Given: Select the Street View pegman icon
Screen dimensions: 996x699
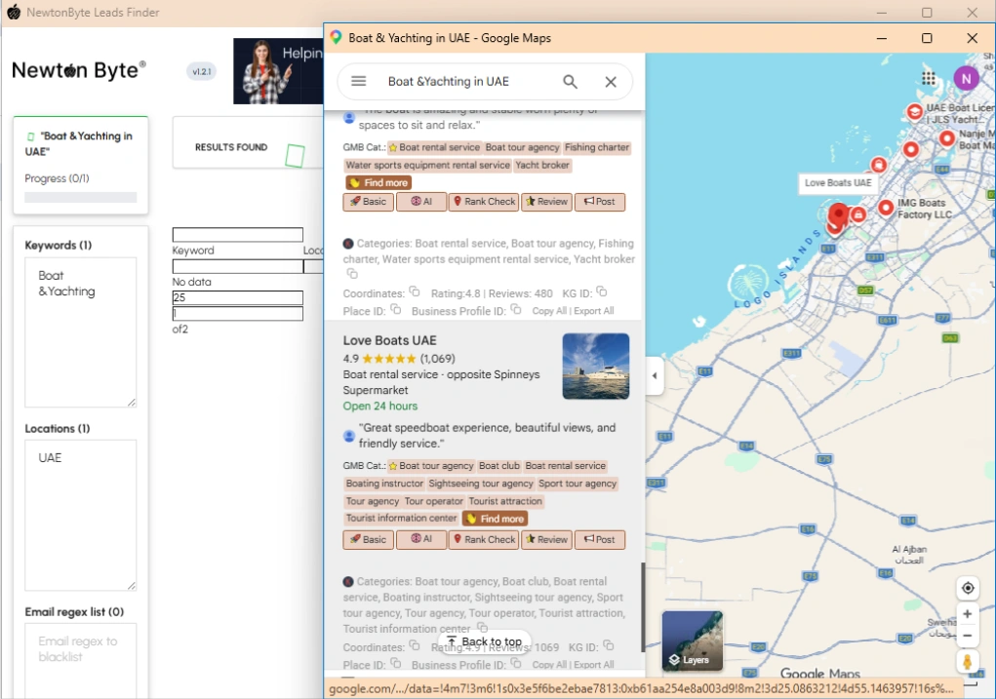Looking at the screenshot, I should click(x=968, y=662).
